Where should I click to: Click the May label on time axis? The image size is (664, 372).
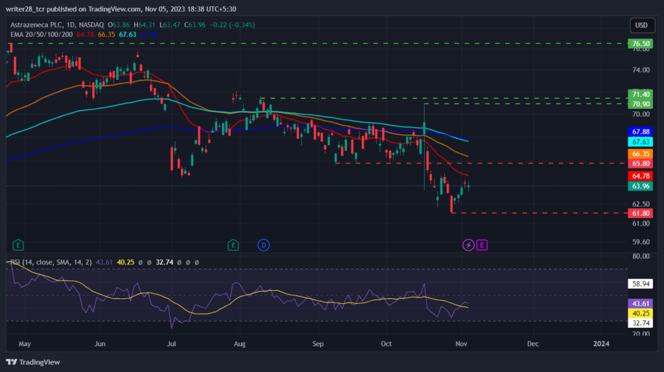click(25, 344)
